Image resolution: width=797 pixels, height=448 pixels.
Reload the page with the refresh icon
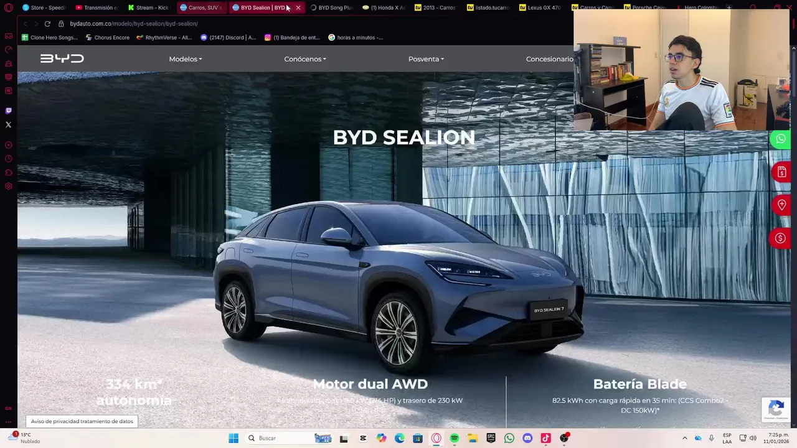point(47,24)
